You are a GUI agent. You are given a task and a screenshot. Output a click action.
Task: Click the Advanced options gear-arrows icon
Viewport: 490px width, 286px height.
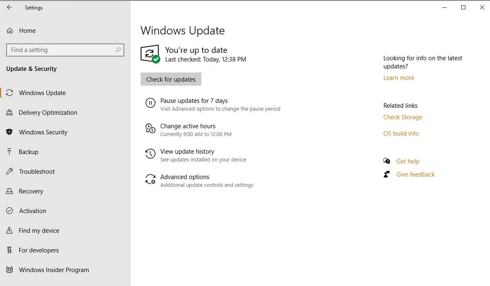pyautogui.click(x=150, y=179)
